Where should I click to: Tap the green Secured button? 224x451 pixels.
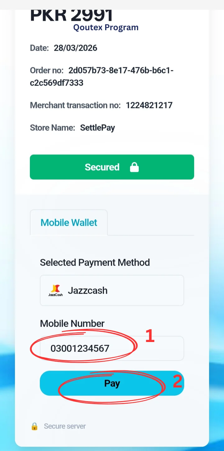(112, 167)
